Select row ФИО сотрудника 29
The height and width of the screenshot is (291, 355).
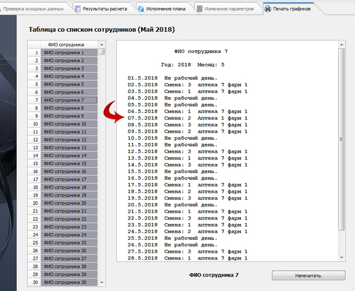pos(69,274)
